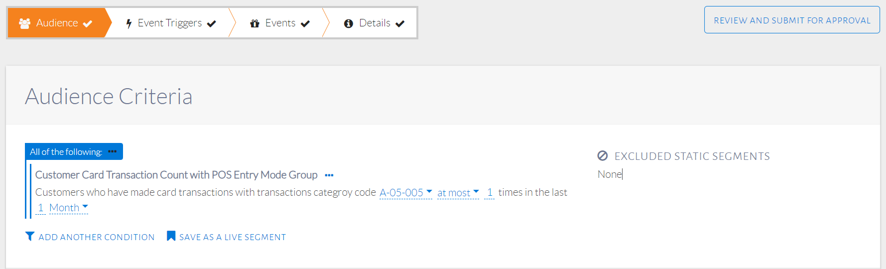Click Add Another Condition link
The width and height of the screenshot is (886, 269).
pos(97,237)
